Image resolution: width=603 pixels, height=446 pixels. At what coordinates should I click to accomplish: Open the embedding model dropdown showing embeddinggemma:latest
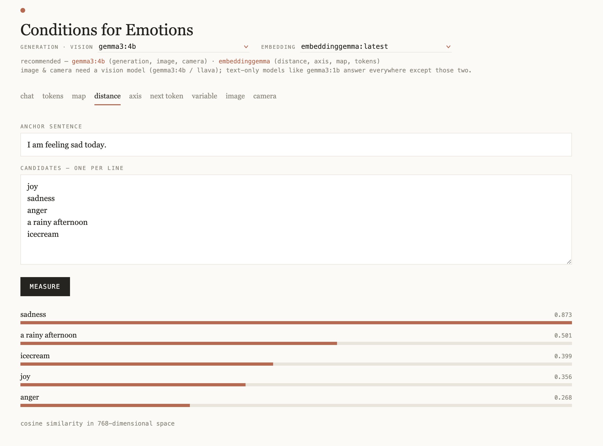pos(376,47)
